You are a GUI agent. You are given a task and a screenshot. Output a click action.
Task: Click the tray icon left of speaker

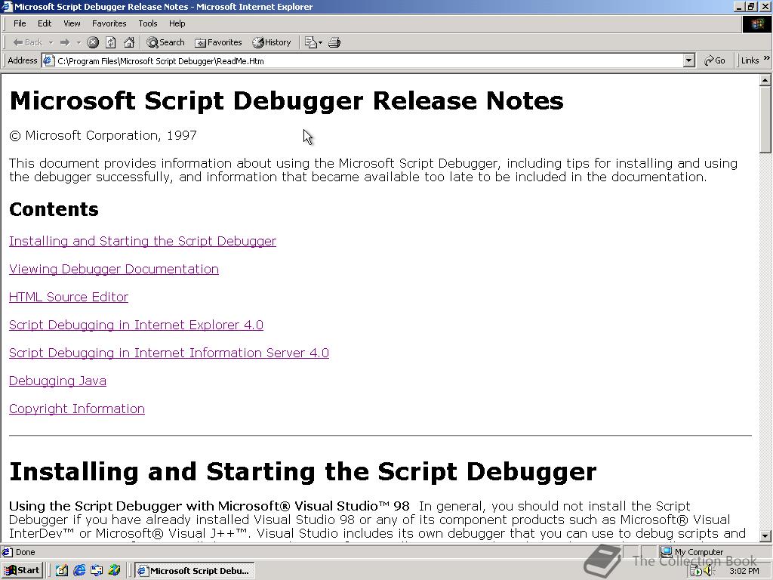point(696,571)
